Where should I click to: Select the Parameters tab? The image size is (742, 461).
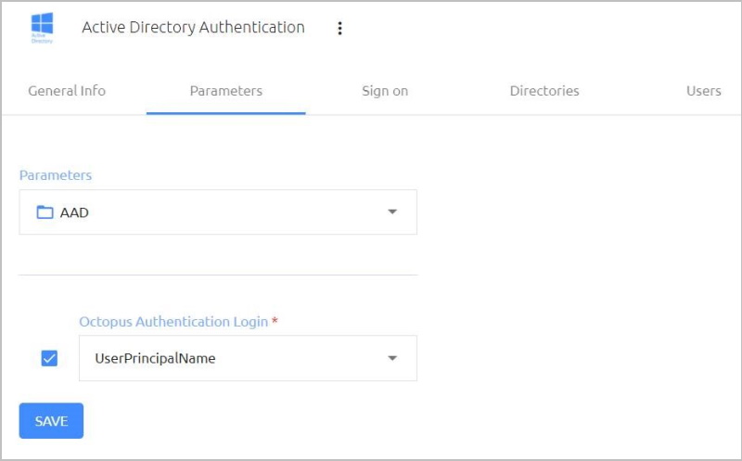click(226, 91)
